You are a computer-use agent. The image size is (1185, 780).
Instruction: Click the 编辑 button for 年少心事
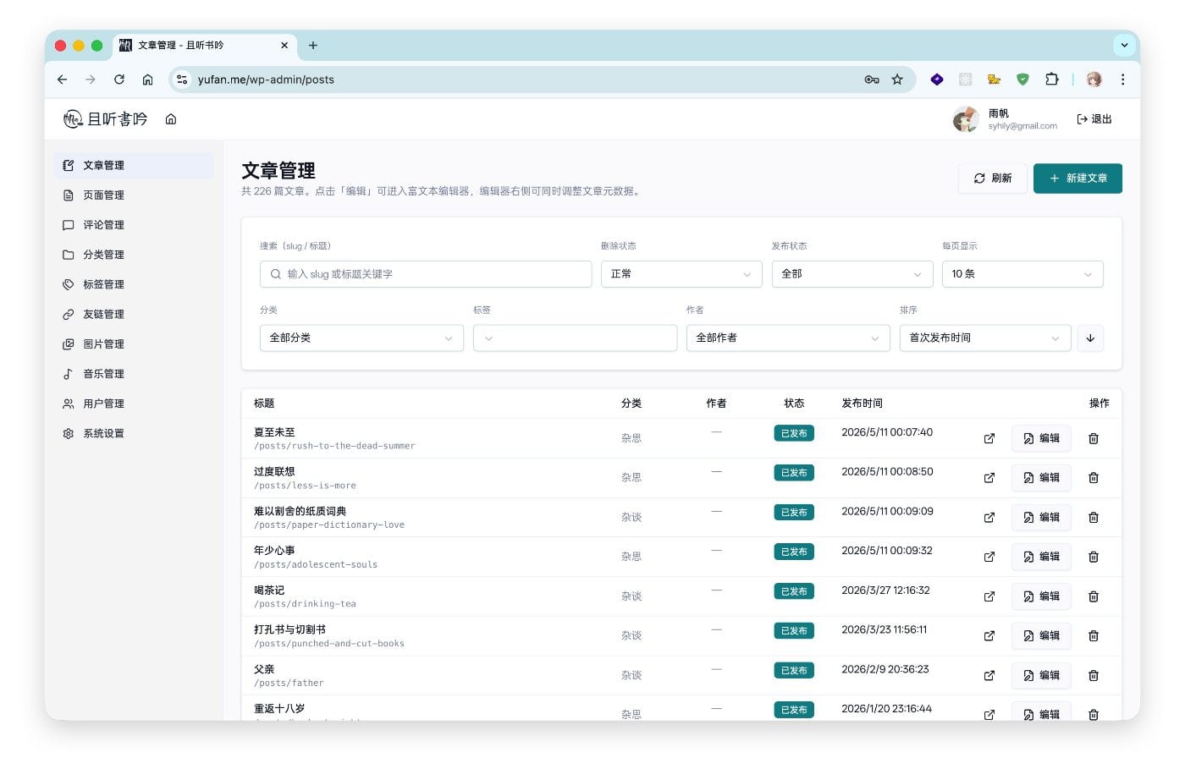[1041, 557]
